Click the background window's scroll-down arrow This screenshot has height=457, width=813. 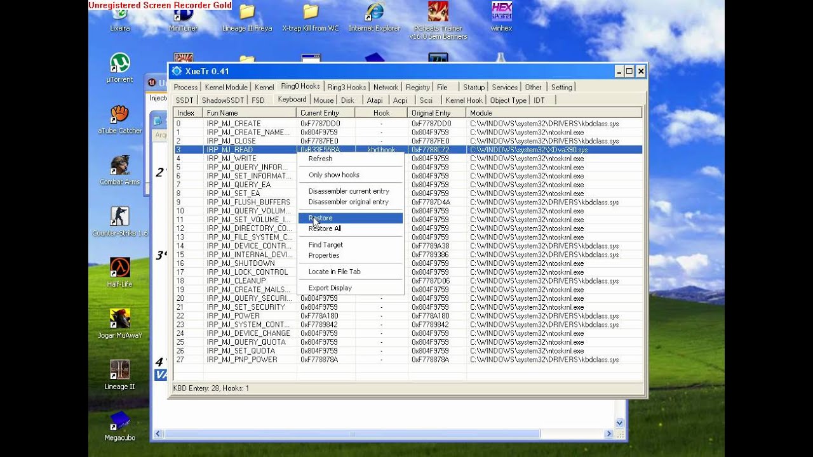pyautogui.click(x=620, y=423)
